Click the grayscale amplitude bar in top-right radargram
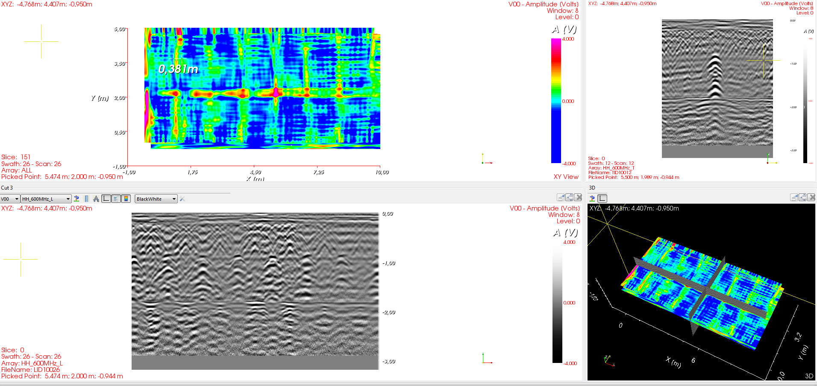Screen dimensions: 817x386 [805, 101]
